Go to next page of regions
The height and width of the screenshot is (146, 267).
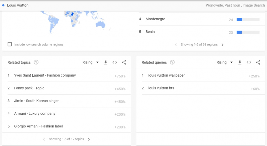point(222,45)
